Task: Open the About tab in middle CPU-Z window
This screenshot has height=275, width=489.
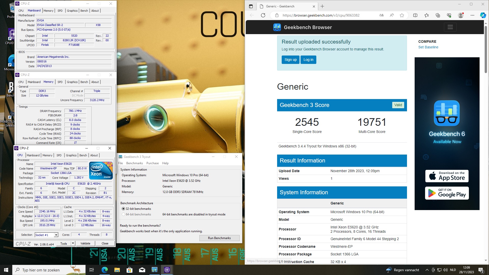Action: pyautogui.click(x=95, y=82)
